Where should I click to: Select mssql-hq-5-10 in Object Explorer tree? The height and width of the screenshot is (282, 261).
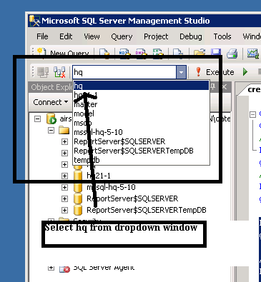[111, 187]
